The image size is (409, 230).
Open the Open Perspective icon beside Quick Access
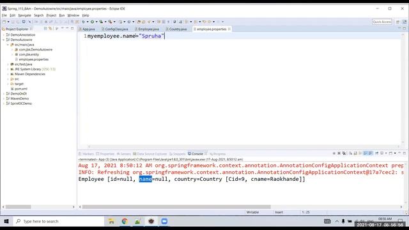pos(397,22)
